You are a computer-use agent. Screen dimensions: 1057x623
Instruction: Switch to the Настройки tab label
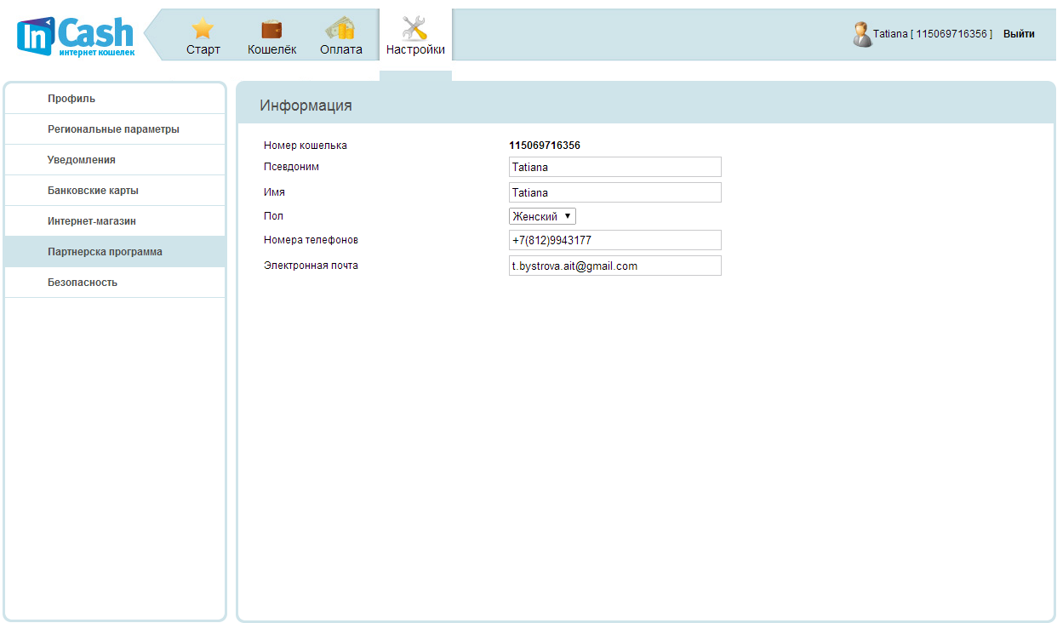pyautogui.click(x=415, y=49)
